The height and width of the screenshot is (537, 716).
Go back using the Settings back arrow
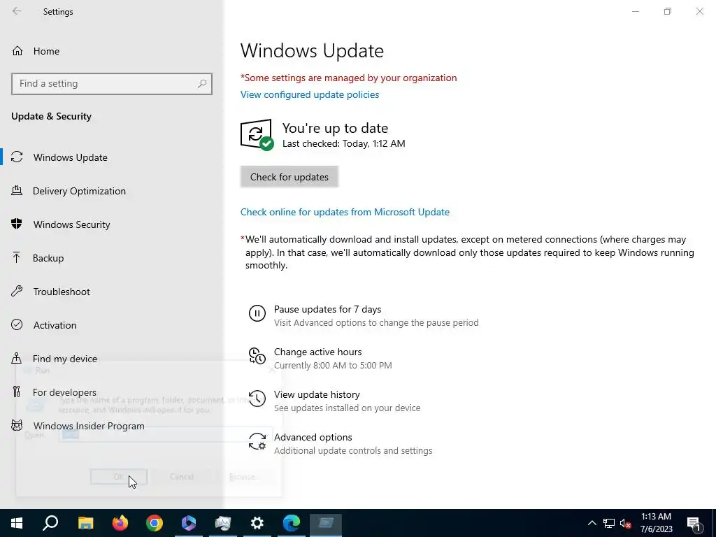click(x=17, y=11)
